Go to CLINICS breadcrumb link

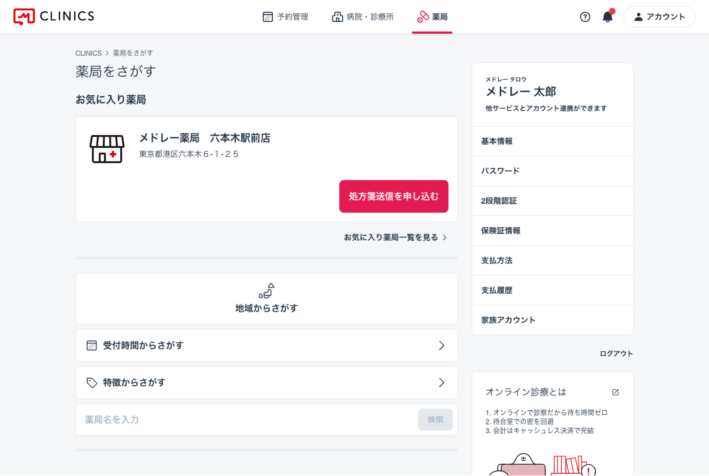88,53
